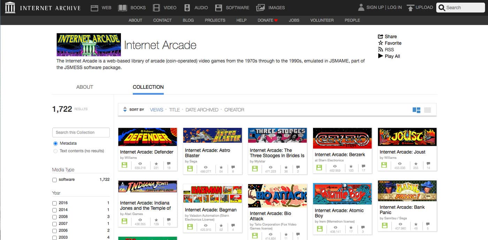Image resolution: width=488 pixels, height=240 pixels.
Task: Check the 2007 year filter
Action: tap(54, 224)
